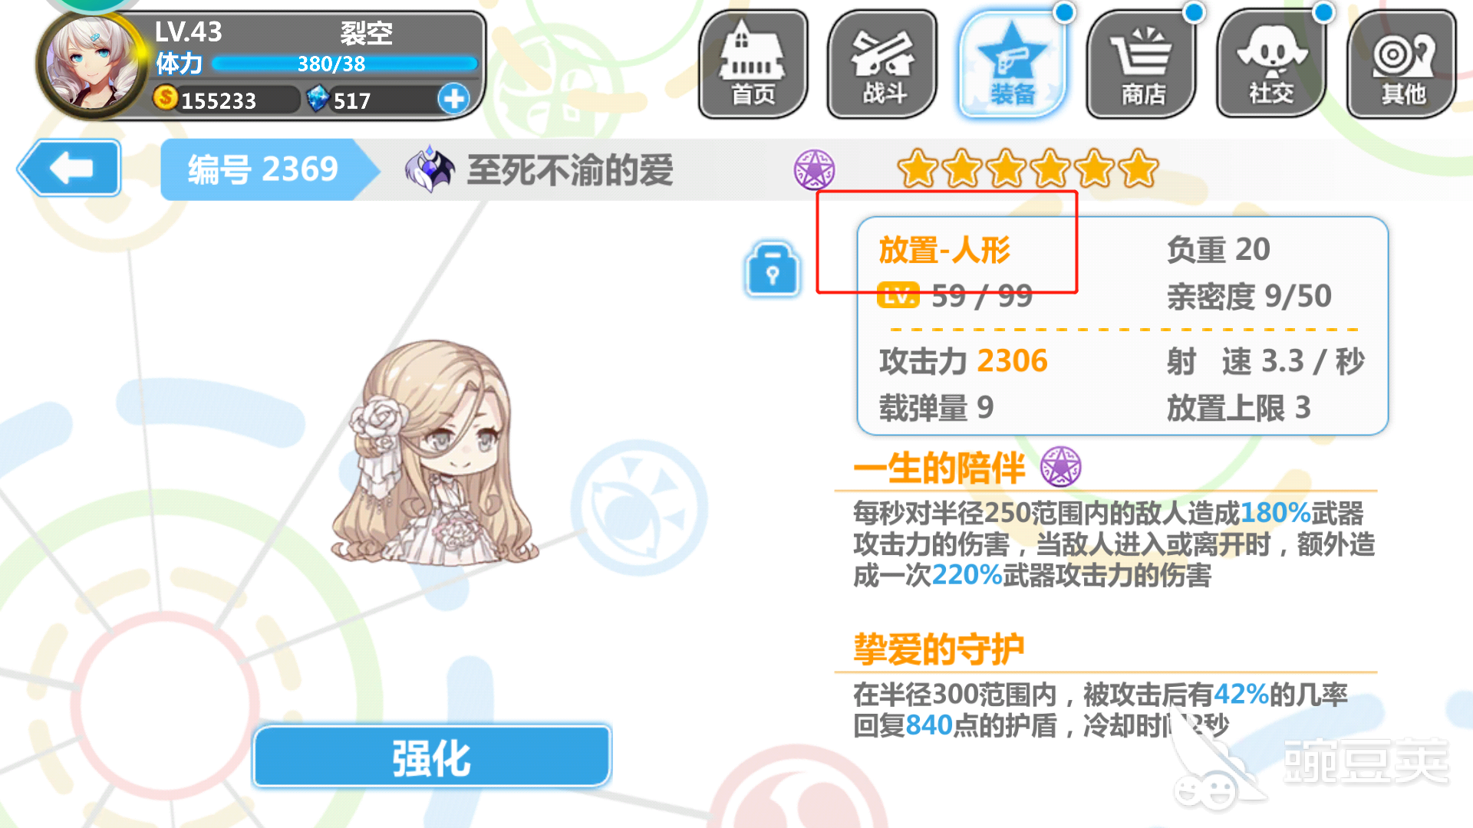Image resolution: width=1473 pixels, height=828 pixels.
Task: Add diamonds with the plus icon
Action: tap(453, 99)
